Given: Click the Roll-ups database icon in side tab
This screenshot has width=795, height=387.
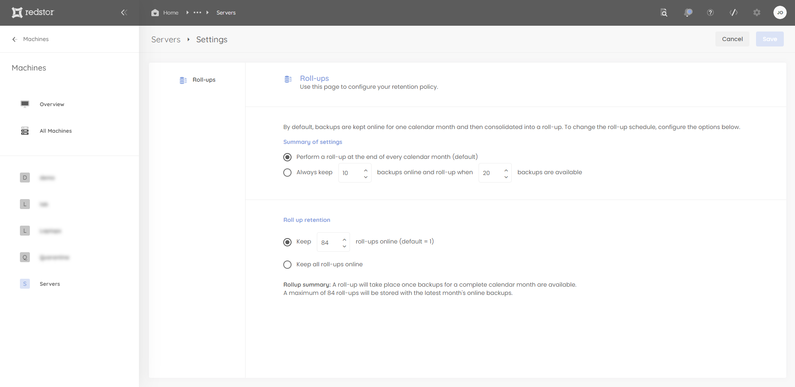Looking at the screenshot, I should (183, 80).
